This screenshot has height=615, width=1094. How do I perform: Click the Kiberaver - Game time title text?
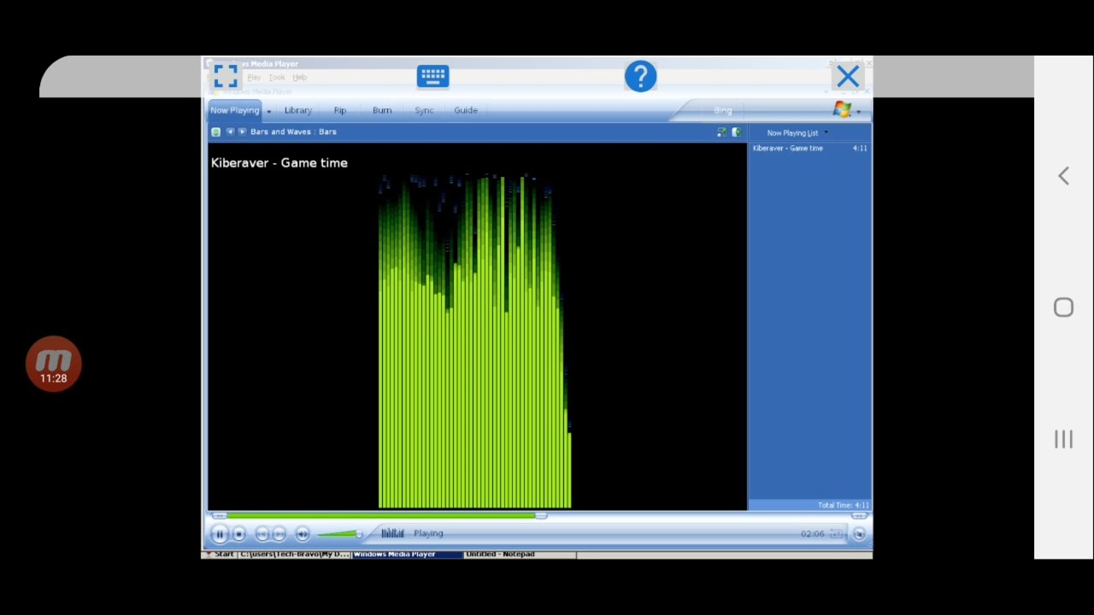tap(279, 162)
